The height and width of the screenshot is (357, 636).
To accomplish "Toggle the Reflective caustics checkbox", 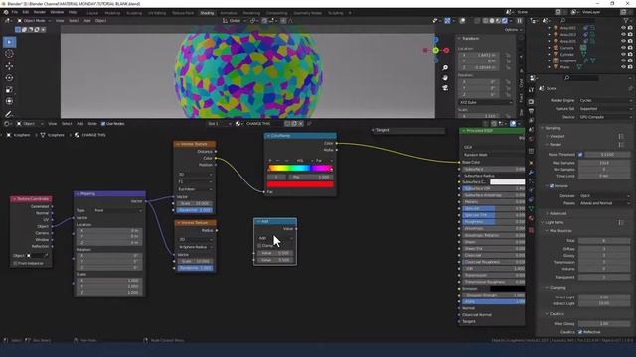I will point(580,332).
